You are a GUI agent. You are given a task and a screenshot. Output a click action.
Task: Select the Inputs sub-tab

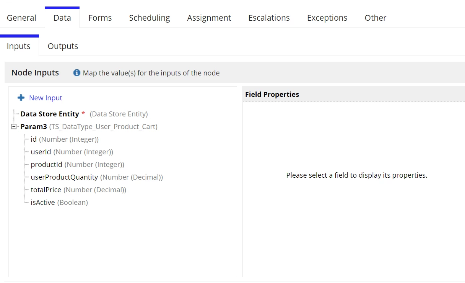click(19, 46)
